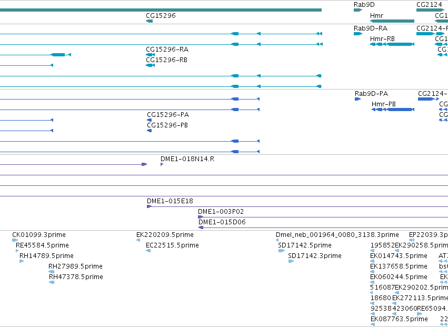Select the EK290202.5prim EST label
448x327 pixels.
[x=422, y=288]
